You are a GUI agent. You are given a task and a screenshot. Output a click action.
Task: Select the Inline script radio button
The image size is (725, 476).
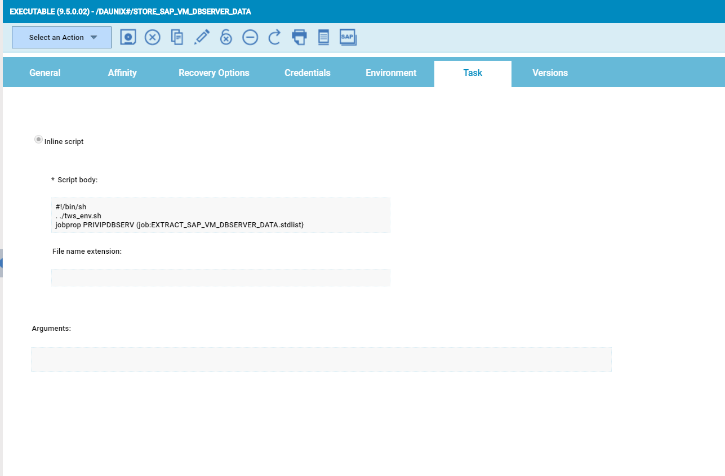pyautogui.click(x=38, y=139)
